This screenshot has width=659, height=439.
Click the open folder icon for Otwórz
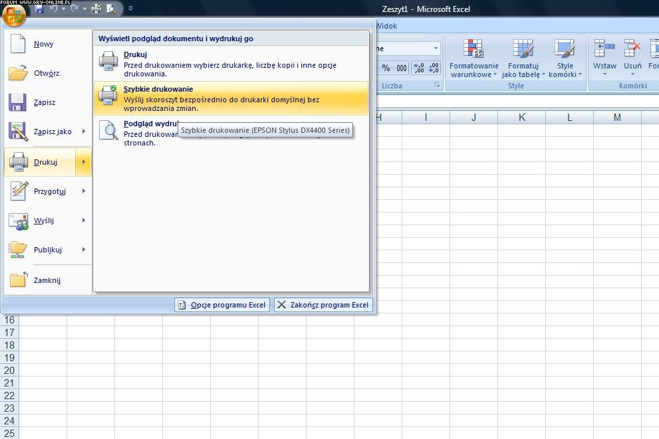(x=18, y=73)
